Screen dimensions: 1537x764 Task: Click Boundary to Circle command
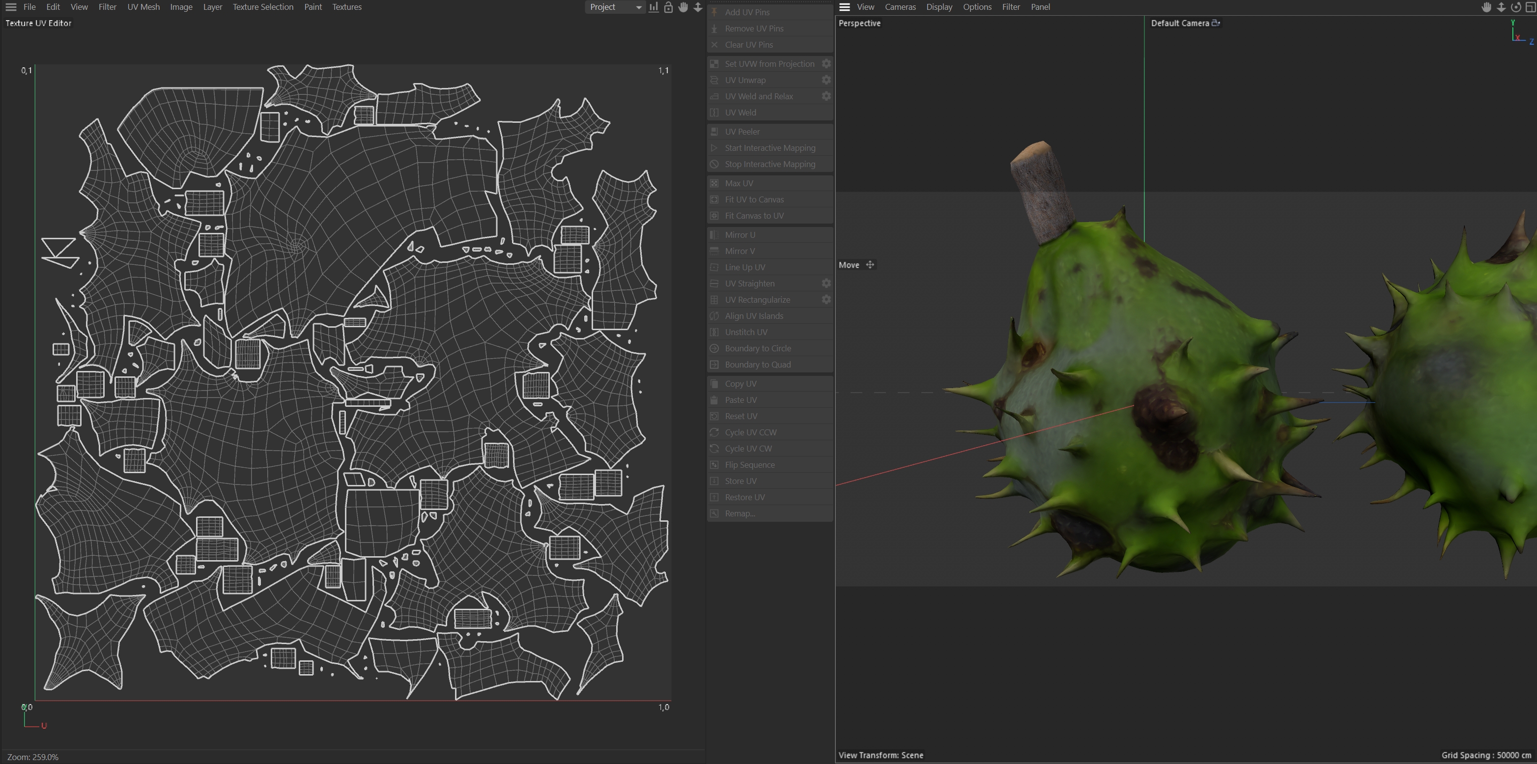pos(758,348)
